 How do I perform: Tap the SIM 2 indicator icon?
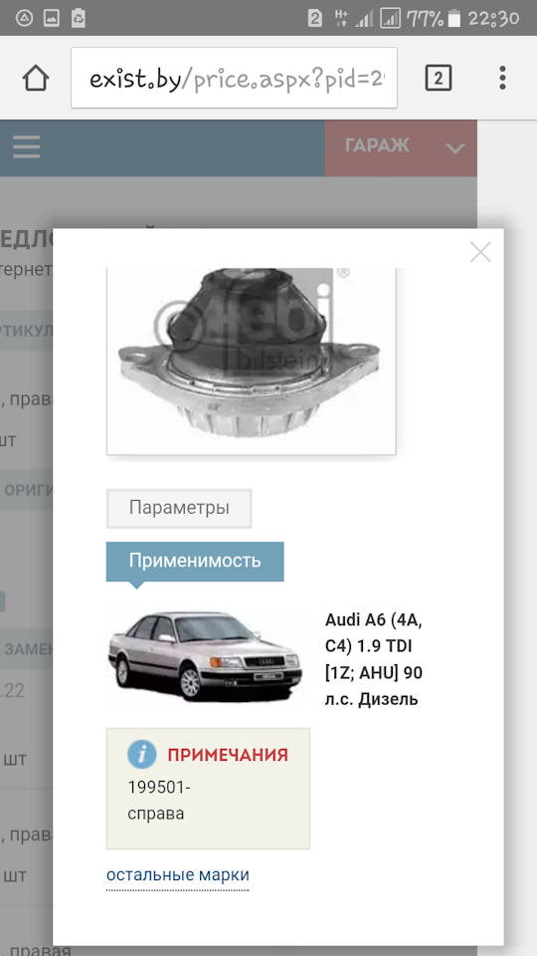[315, 18]
